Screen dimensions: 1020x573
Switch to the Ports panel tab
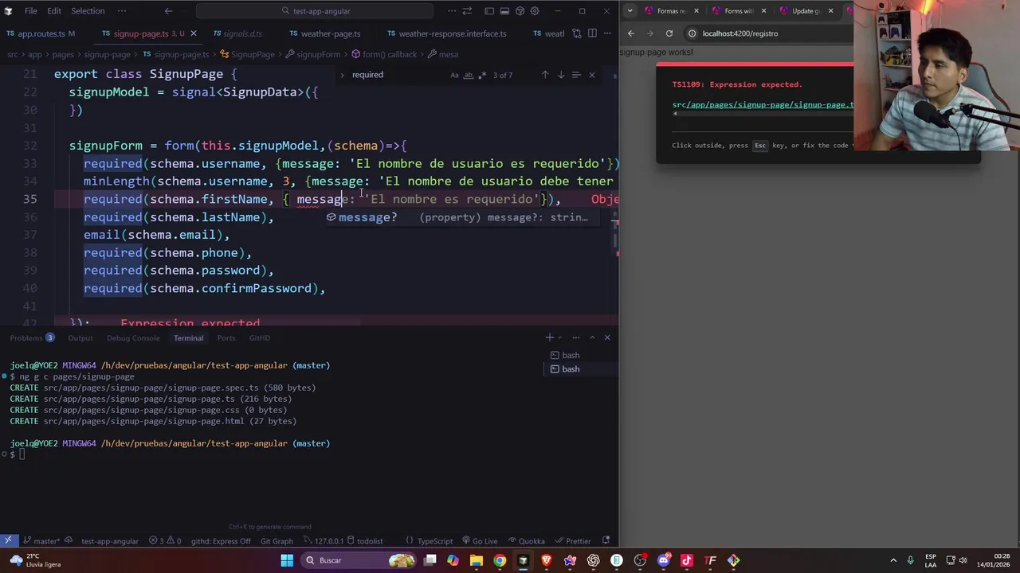tap(226, 338)
